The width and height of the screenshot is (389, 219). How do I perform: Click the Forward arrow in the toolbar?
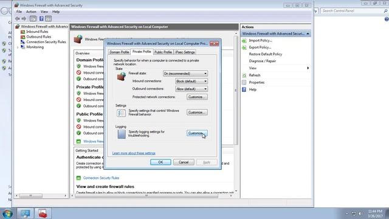24,19
